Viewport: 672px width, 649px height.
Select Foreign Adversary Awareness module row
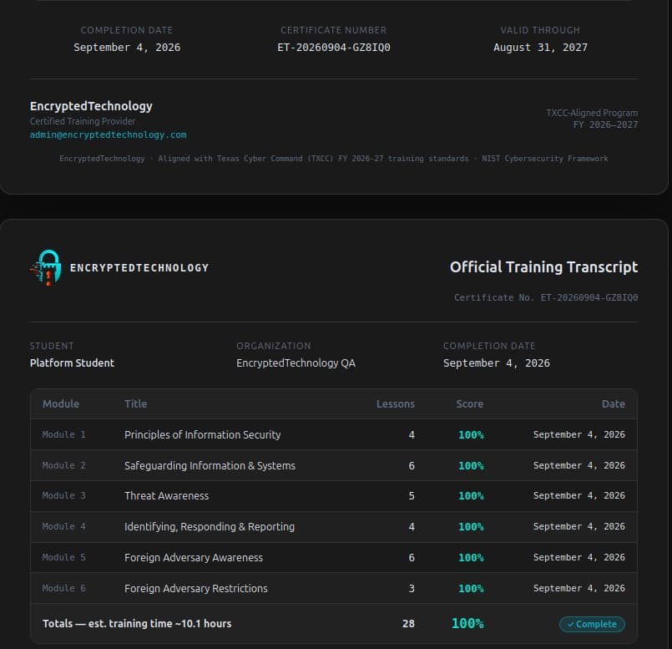(x=334, y=557)
